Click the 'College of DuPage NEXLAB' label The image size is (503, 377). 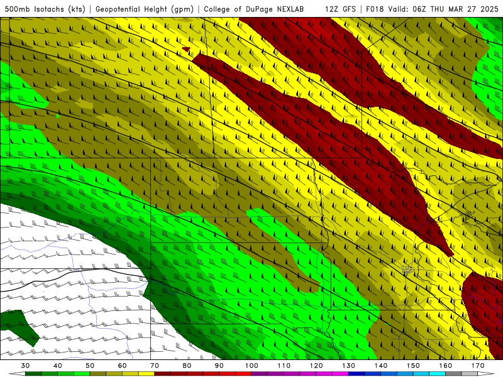point(254,9)
